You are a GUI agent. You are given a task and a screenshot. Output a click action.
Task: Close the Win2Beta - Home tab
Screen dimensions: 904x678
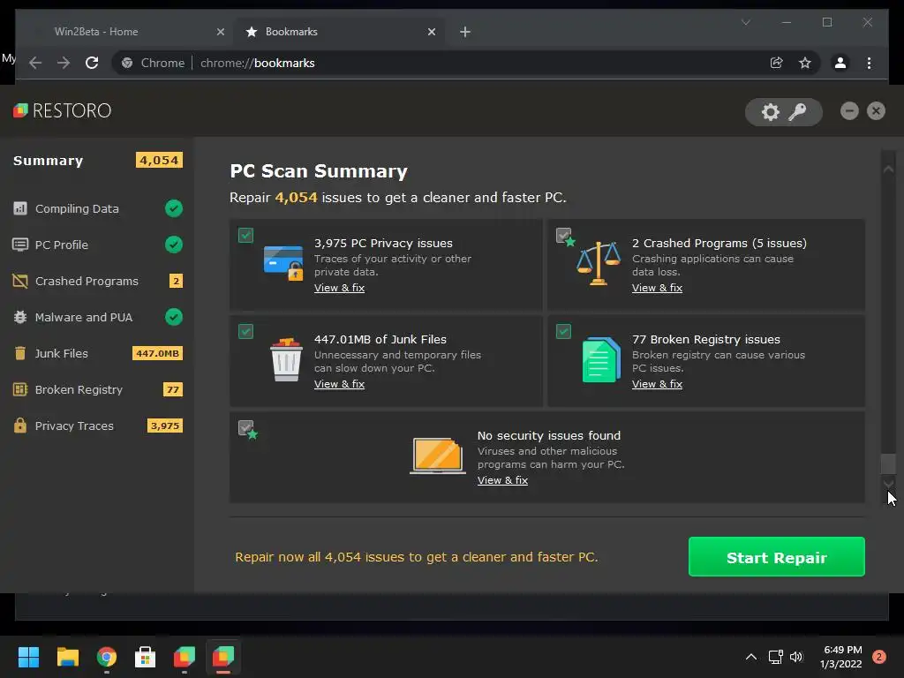tap(220, 32)
